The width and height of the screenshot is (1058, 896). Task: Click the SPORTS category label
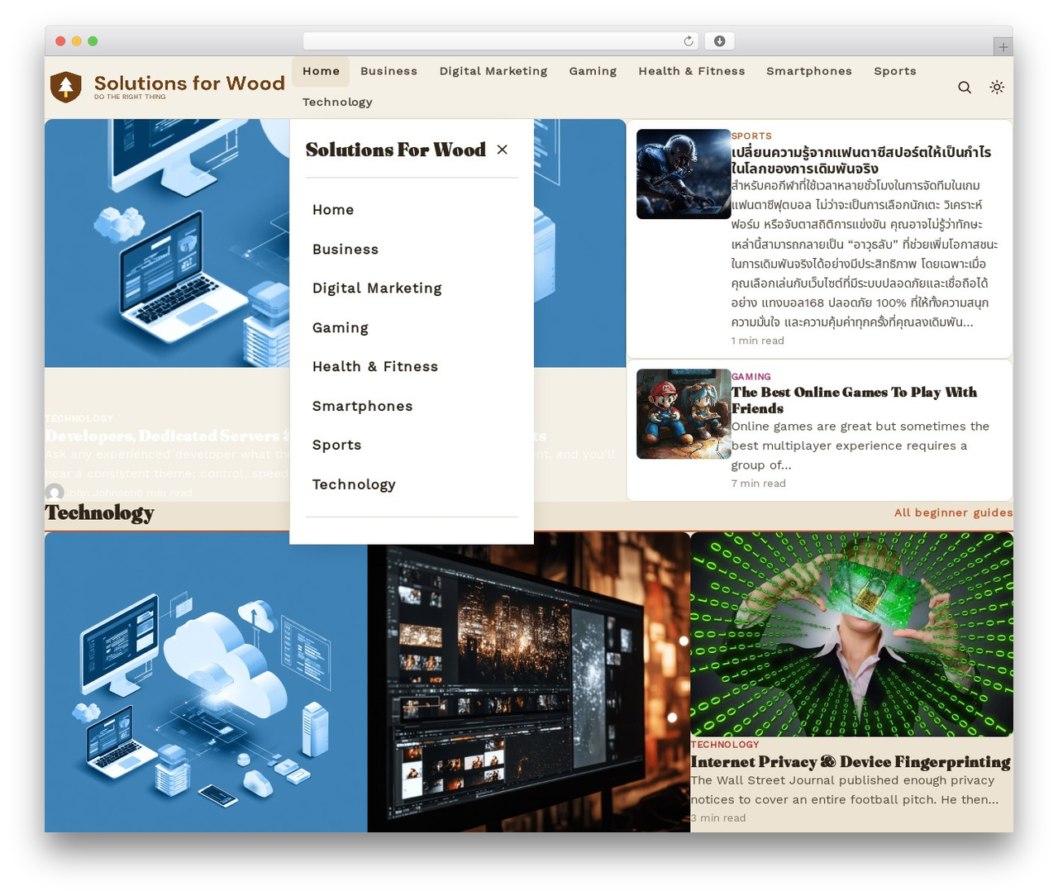(751, 136)
